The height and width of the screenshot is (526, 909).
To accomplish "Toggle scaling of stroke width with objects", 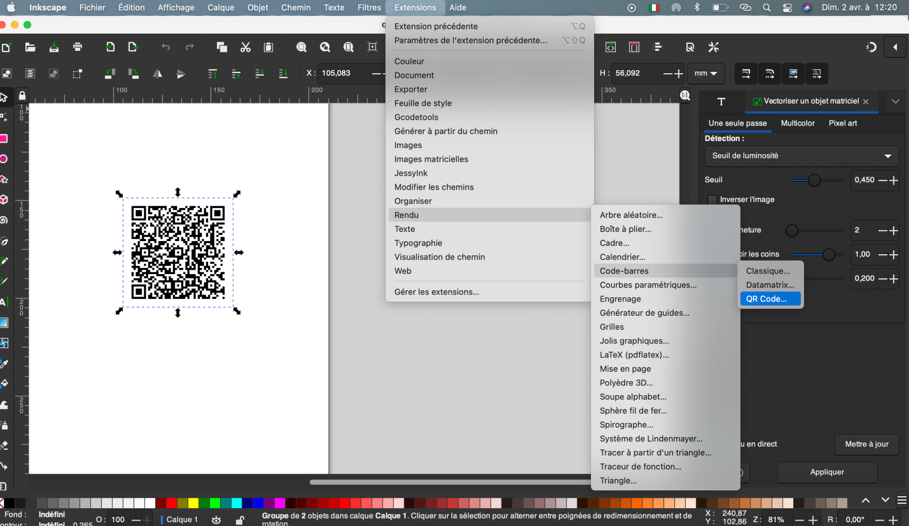I will tap(746, 74).
